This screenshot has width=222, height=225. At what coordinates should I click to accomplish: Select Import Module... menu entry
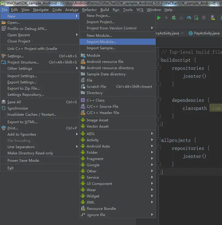pos(117,42)
